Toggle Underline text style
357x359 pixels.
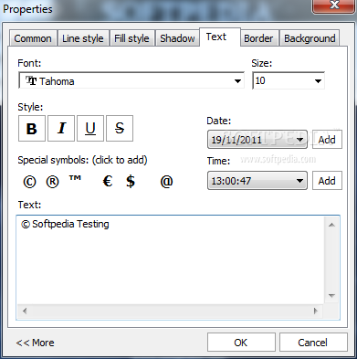tap(90, 128)
